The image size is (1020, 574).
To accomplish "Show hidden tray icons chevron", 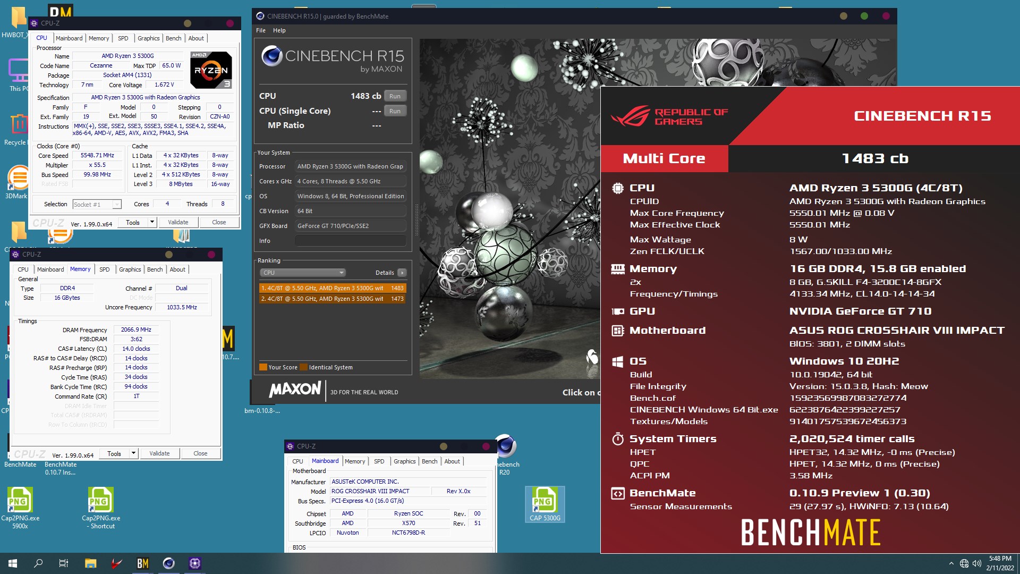I will 951,563.
